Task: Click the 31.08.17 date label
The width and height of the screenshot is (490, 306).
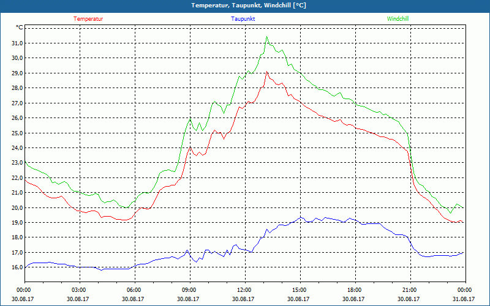Action: pos(464,299)
